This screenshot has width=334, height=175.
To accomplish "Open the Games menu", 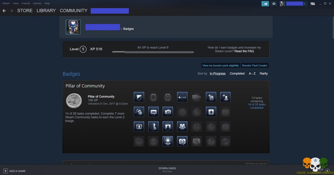I will pos(37,3).
